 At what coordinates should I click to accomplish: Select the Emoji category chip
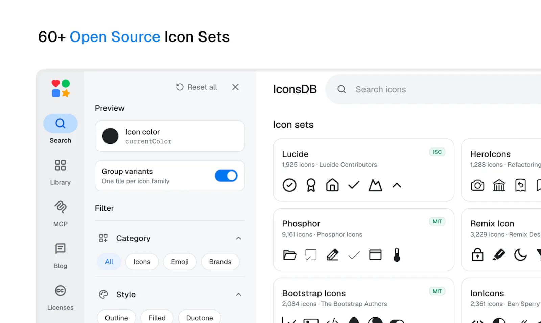(x=180, y=262)
